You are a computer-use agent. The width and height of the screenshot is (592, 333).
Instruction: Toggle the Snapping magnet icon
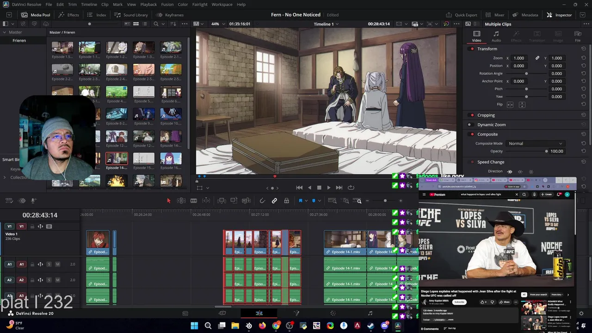(262, 201)
